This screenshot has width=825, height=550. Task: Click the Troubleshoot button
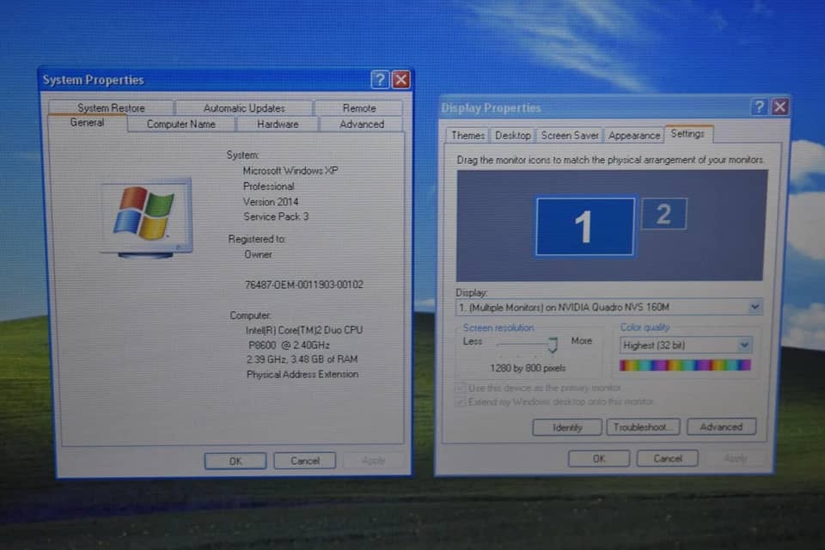[643, 427]
